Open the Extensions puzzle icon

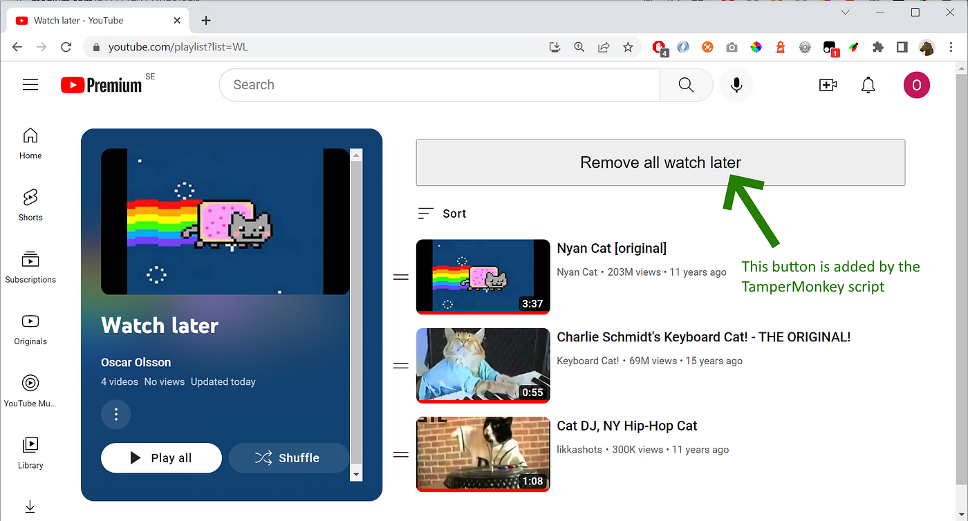pyautogui.click(x=878, y=47)
